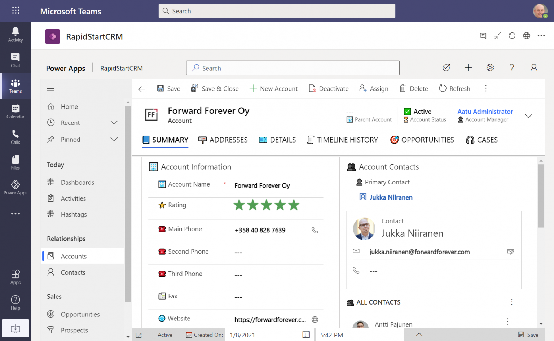Switch to the DETAILS tab

click(x=277, y=140)
